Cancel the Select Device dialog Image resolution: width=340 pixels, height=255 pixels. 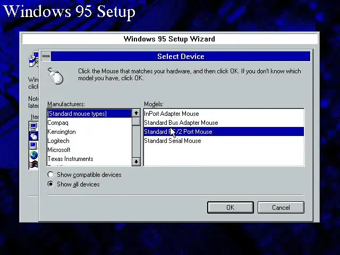coord(281,208)
